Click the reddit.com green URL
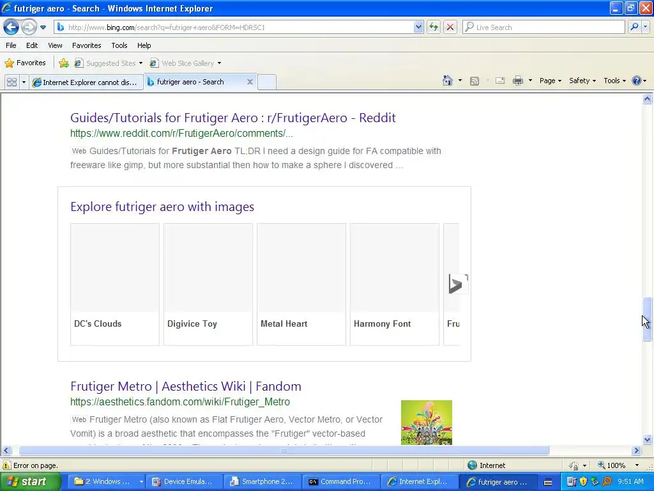 click(181, 134)
